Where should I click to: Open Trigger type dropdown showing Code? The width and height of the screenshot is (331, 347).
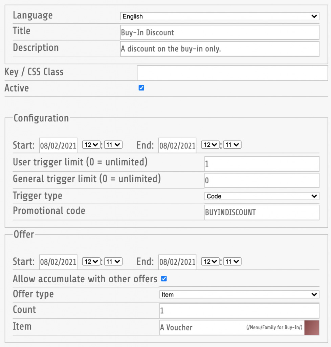coord(262,196)
